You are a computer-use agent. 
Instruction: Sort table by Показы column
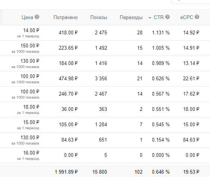click(99, 18)
